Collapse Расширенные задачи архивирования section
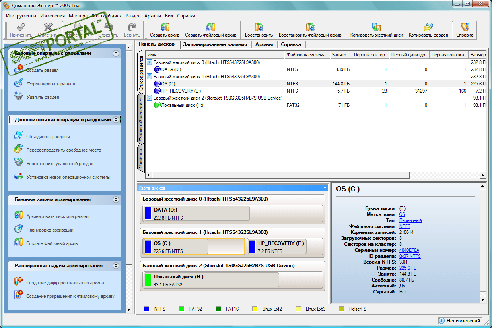The image size is (492, 328). click(116, 266)
